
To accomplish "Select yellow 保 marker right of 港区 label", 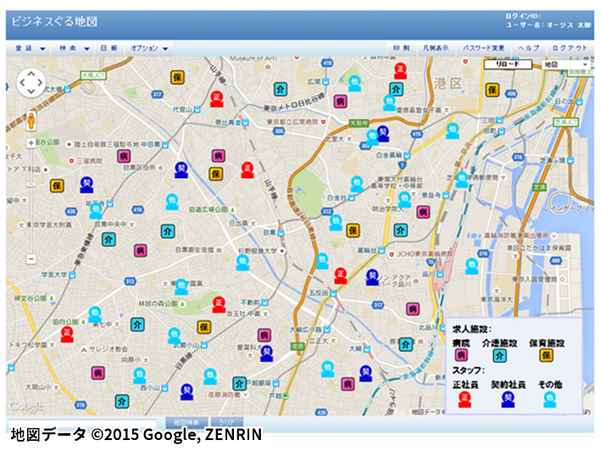I will (x=492, y=90).
